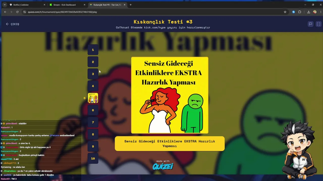The image size is (323, 181).
Task: Bookmark this page with the star icon
Action: point(285,12)
